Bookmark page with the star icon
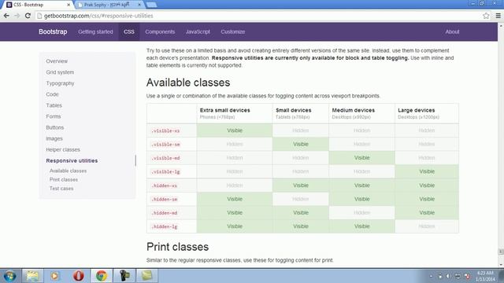This screenshot has width=504, height=283. (x=486, y=16)
